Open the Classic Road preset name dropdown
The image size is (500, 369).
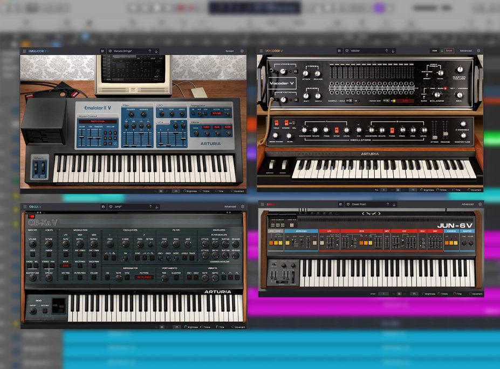click(x=359, y=204)
